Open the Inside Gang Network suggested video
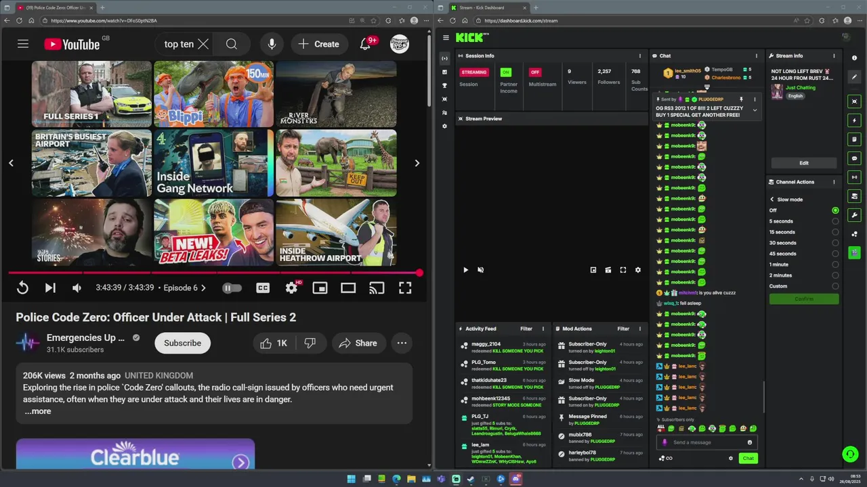The height and width of the screenshot is (487, 867). click(x=213, y=163)
